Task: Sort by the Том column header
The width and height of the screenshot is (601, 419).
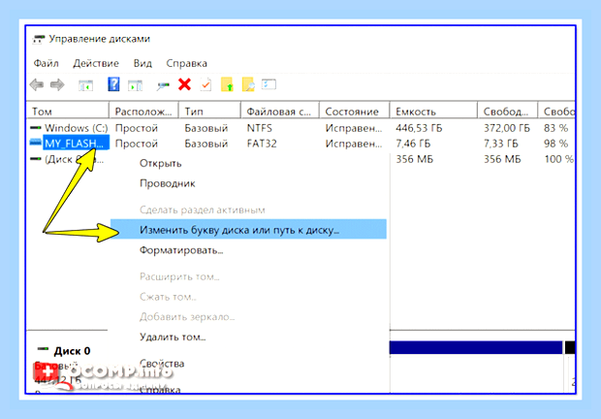Action: pyautogui.click(x=68, y=112)
